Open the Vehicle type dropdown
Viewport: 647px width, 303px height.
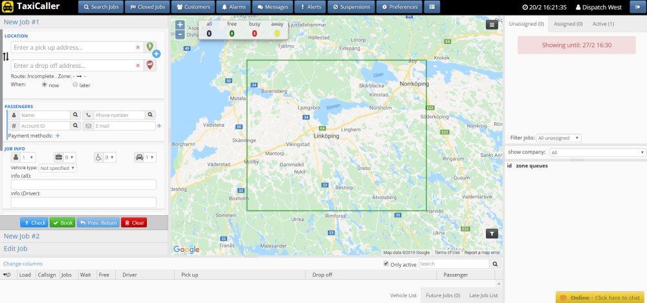[x=58, y=168]
